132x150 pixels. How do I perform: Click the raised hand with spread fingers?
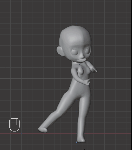tap(94, 70)
